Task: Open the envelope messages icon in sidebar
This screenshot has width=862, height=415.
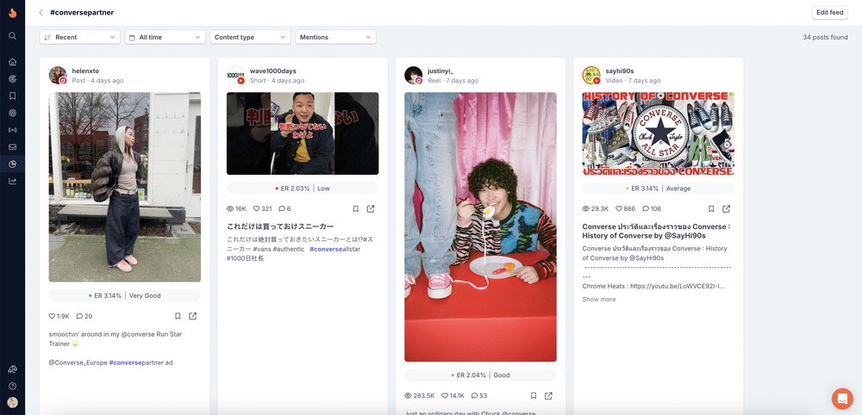Action: click(x=13, y=147)
